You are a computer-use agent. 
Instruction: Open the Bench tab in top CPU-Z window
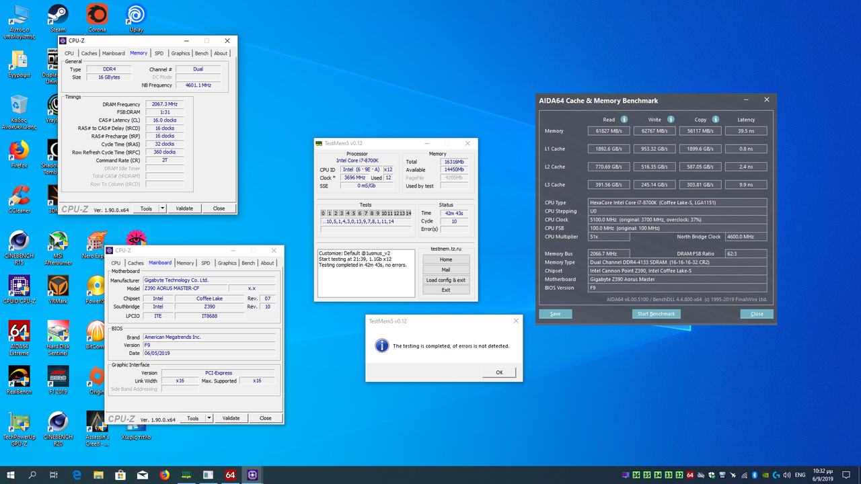(202, 53)
